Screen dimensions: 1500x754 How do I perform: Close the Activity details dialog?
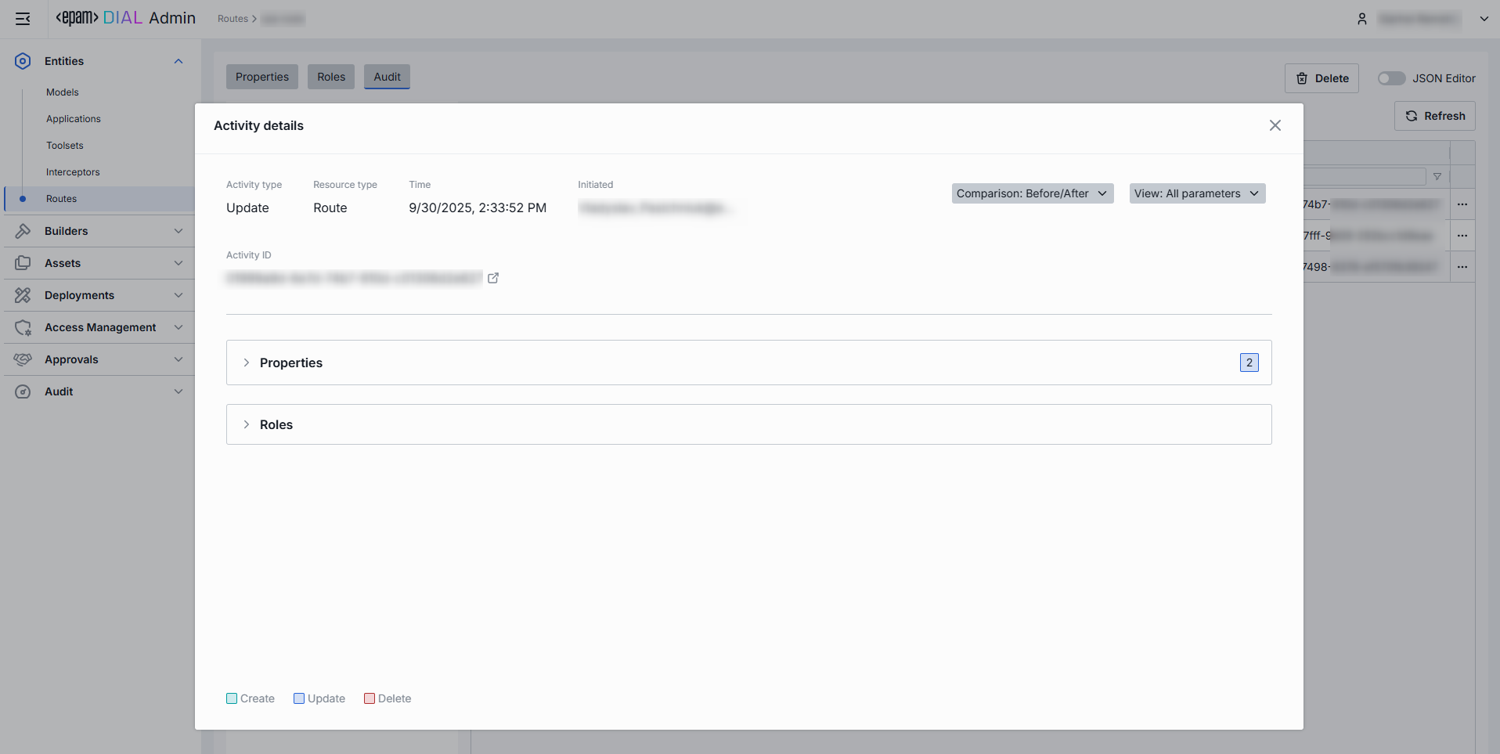1275,125
